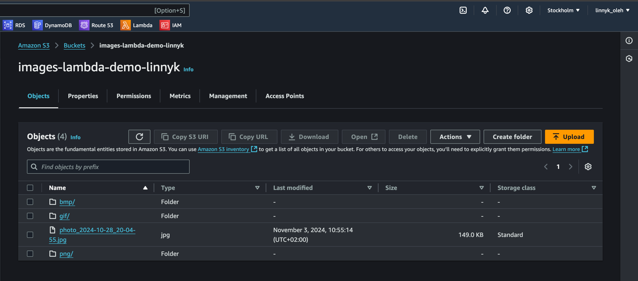The height and width of the screenshot is (281, 638).
Task: Click the Open button
Action: pyautogui.click(x=364, y=137)
